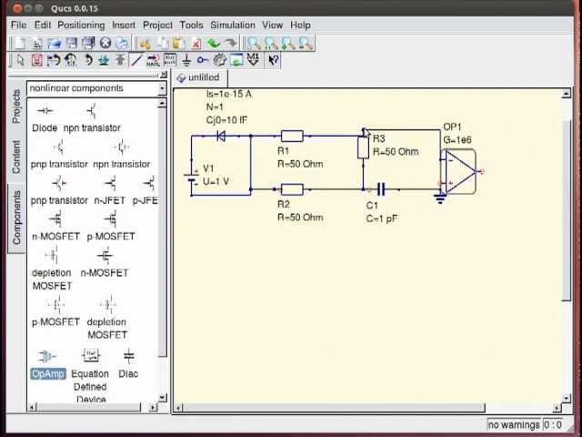582x437 pixels.
Task: Copy selection with Copy icon
Action: pyautogui.click(x=162, y=44)
